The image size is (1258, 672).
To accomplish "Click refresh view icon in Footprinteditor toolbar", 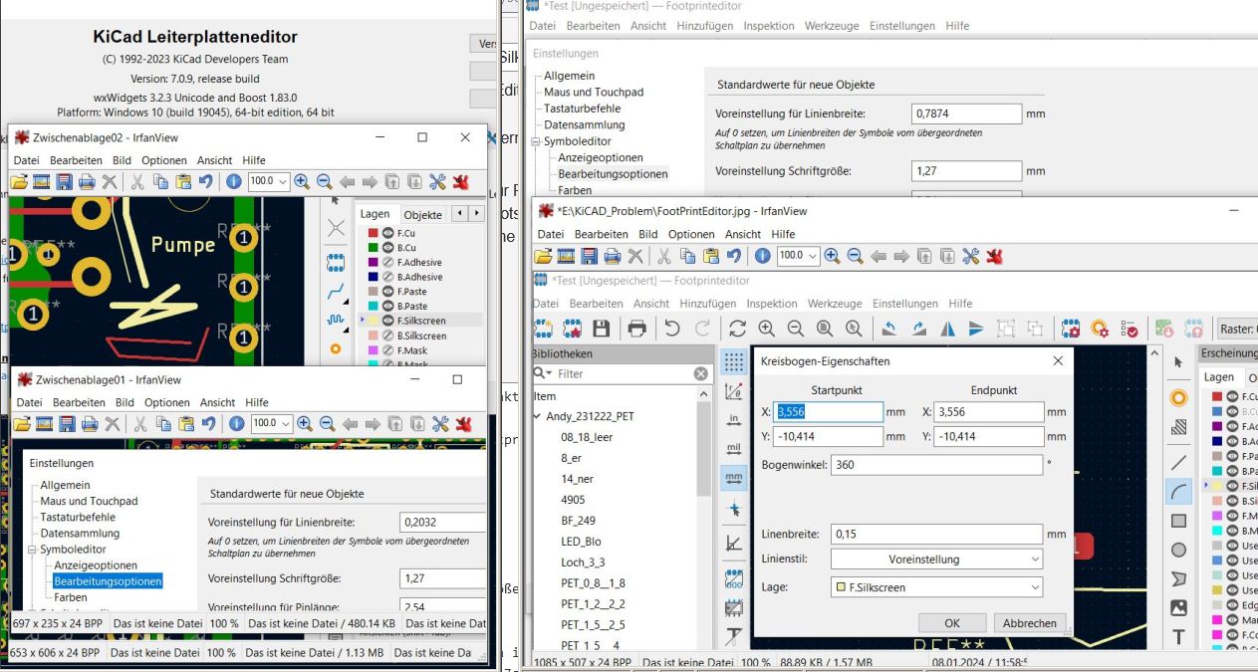I will (x=737, y=329).
